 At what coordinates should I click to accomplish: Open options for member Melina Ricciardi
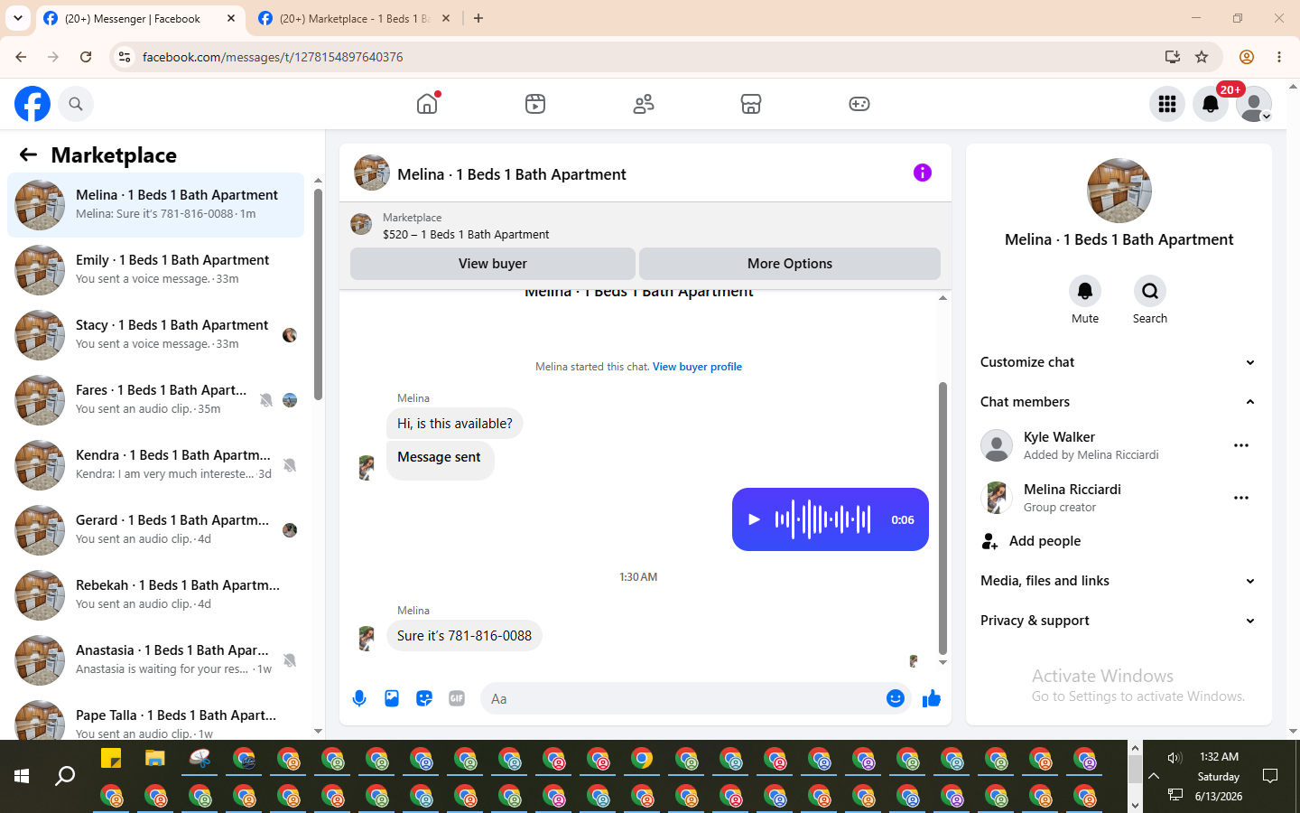pyautogui.click(x=1241, y=498)
